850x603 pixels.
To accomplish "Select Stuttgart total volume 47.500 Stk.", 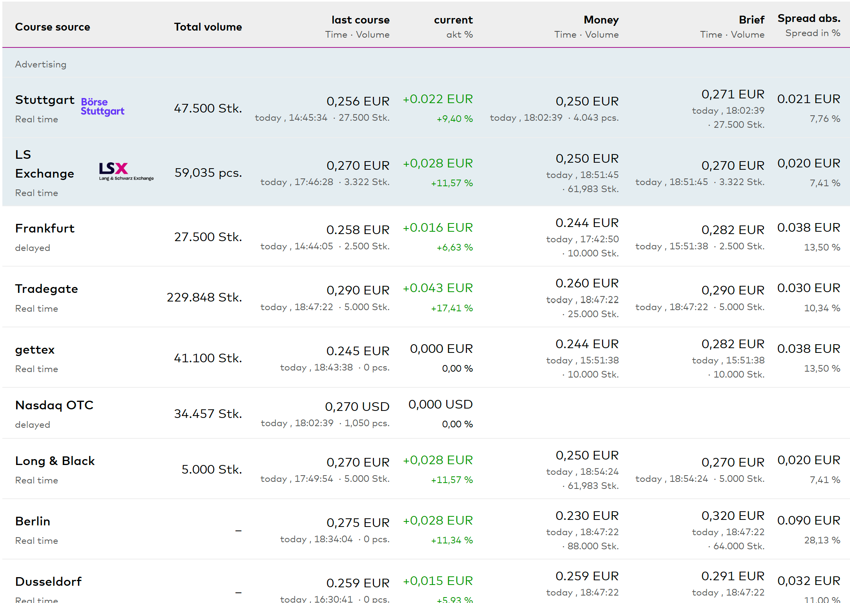I will (x=208, y=108).
